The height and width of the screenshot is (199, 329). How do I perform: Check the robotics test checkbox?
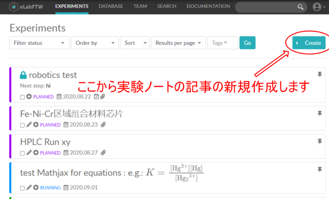[22, 97]
